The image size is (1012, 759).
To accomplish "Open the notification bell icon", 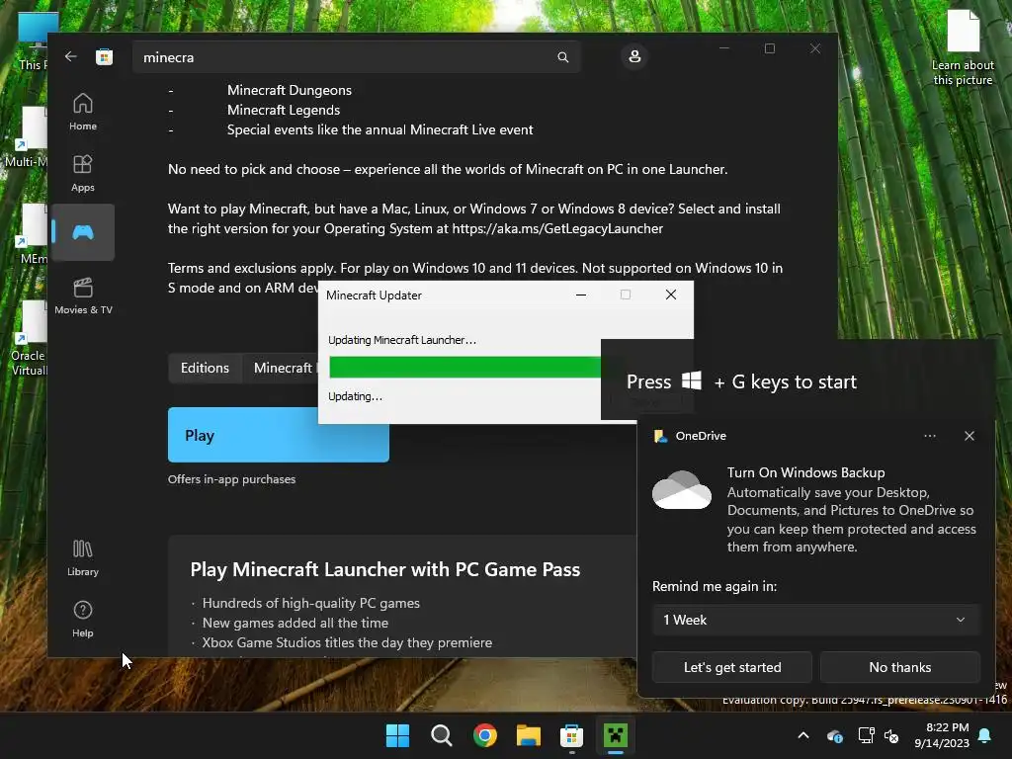I will coord(985,735).
